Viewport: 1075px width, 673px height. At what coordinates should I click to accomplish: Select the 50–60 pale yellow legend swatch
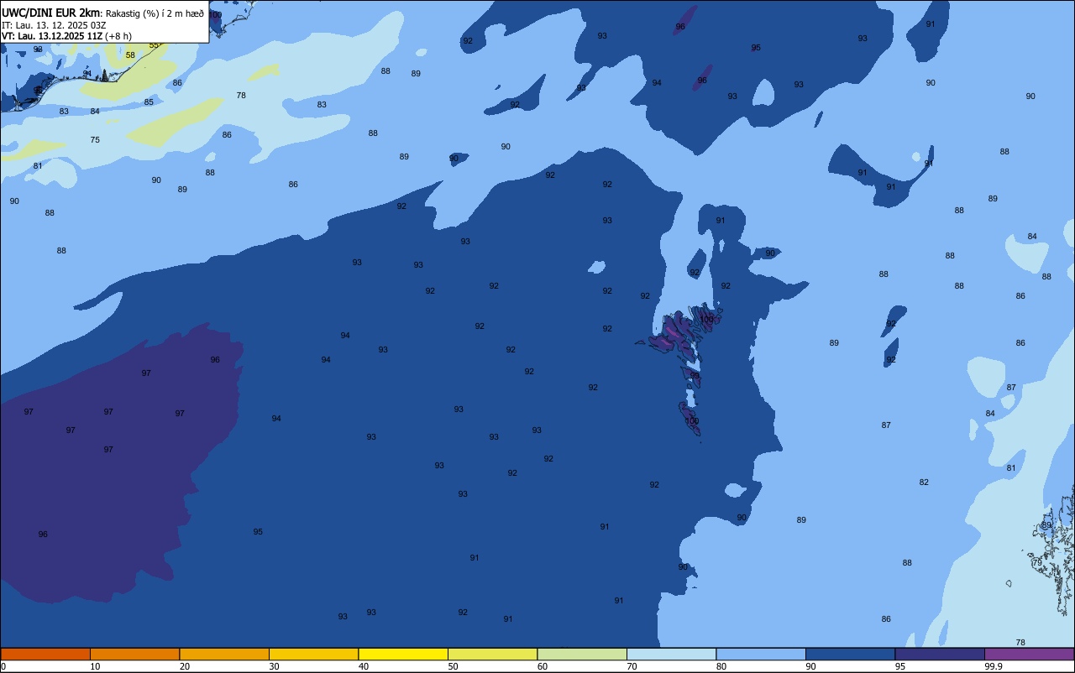[x=492, y=654]
